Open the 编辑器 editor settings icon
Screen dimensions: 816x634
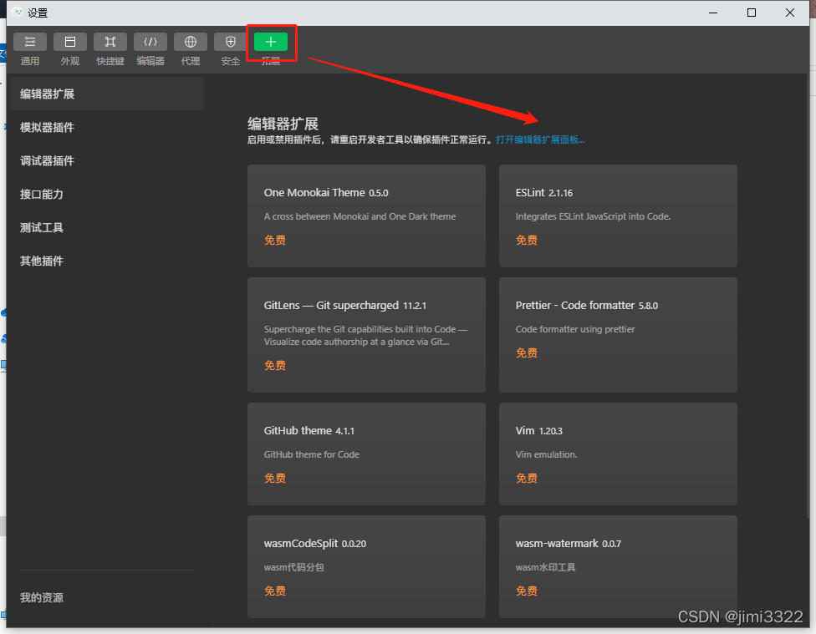pyautogui.click(x=150, y=42)
